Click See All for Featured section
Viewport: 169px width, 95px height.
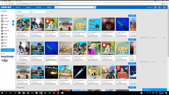point(132,87)
